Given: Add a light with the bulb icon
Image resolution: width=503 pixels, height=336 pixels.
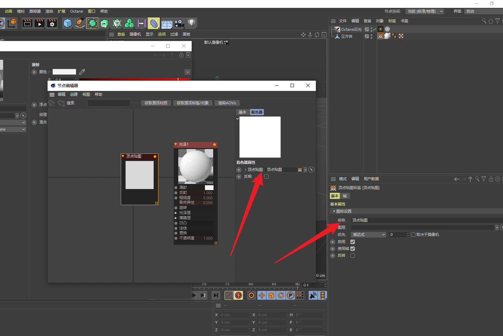Looking at the screenshot, I should 192,23.
